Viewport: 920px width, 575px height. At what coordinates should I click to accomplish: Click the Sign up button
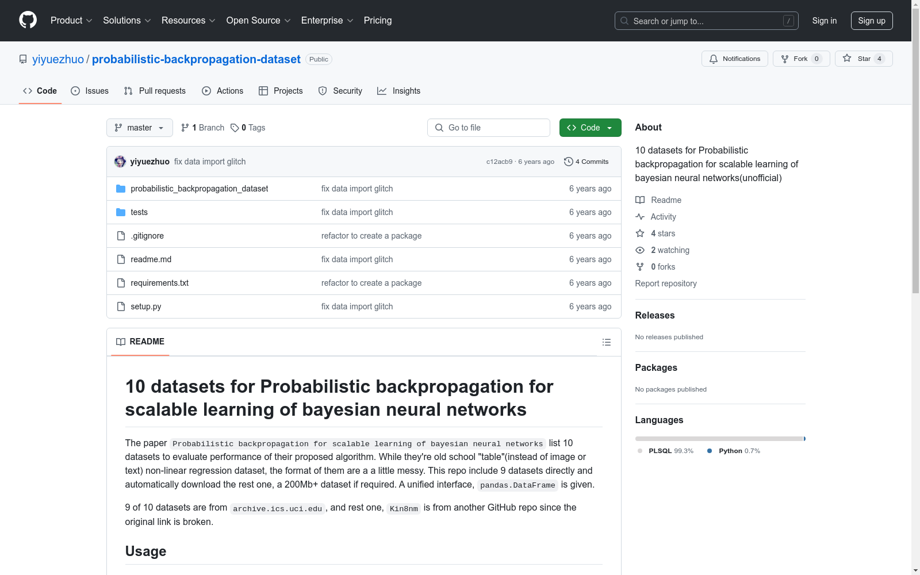pyautogui.click(x=872, y=21)
